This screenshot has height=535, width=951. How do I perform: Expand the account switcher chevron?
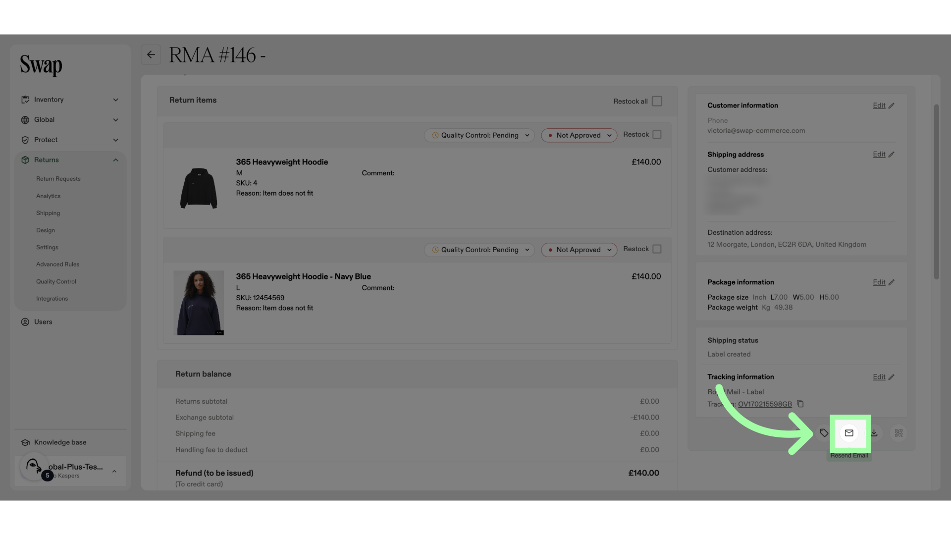click(x=114, y=472)
